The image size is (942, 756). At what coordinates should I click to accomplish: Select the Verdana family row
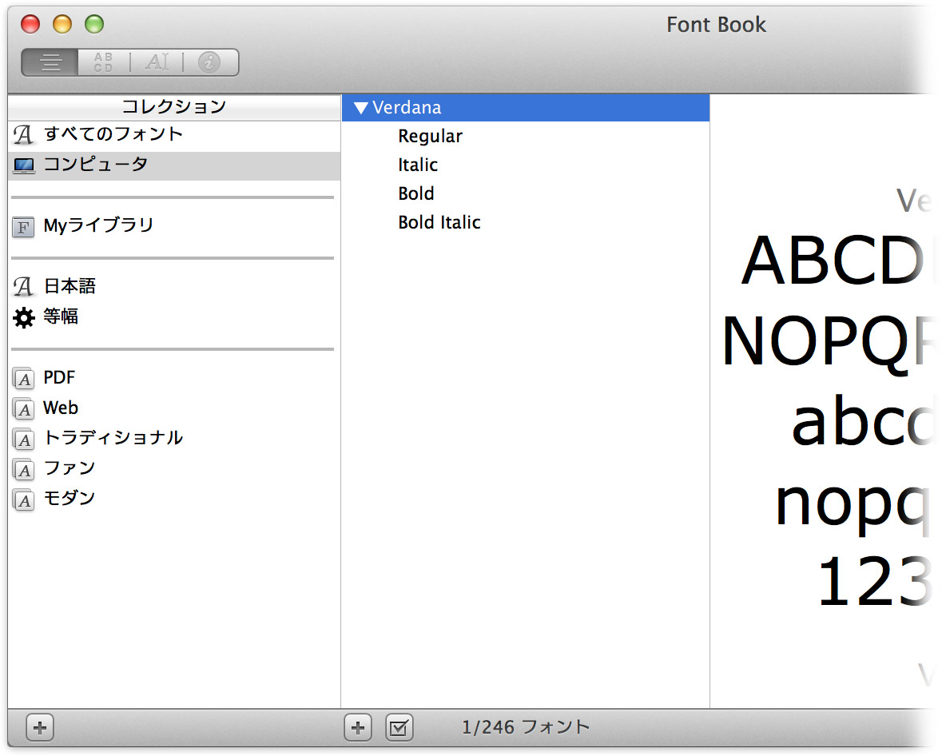point(526,108)
